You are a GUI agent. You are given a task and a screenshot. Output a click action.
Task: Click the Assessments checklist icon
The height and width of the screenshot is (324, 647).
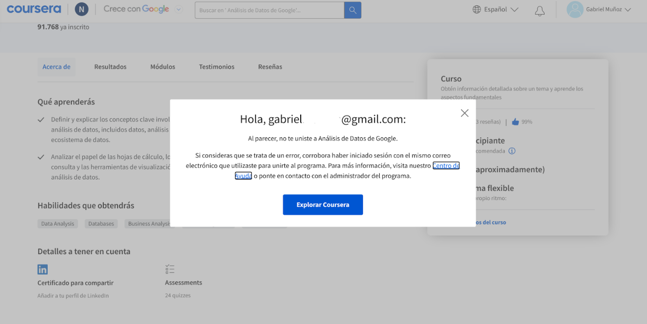[x=170, y=269]
